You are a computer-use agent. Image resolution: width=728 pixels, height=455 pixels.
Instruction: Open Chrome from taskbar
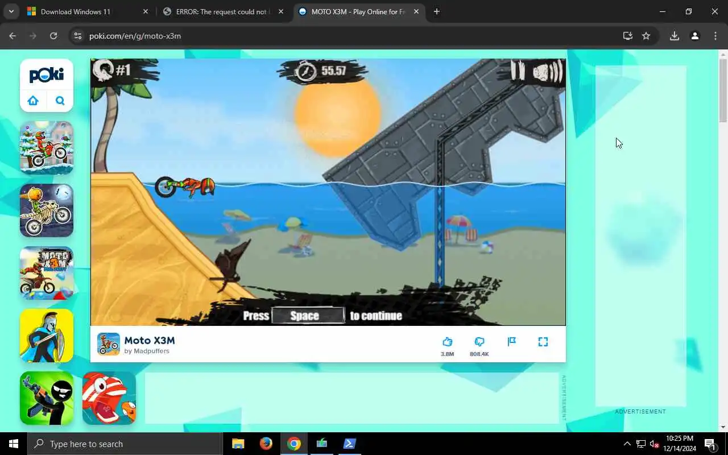(x=294, y=444)
